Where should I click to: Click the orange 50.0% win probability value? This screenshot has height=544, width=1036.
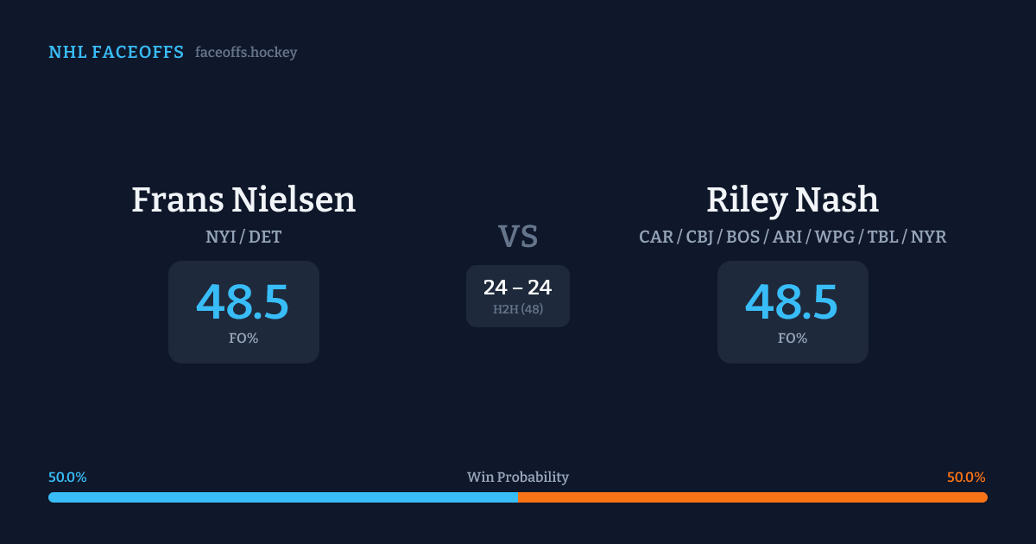pos(966,478)
